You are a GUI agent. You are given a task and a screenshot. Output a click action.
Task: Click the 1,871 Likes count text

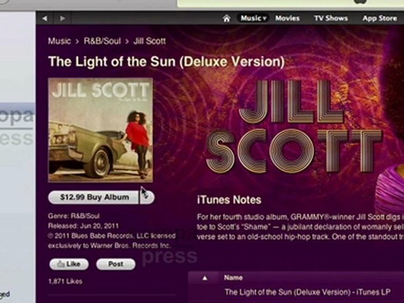[x=66, y=281]
